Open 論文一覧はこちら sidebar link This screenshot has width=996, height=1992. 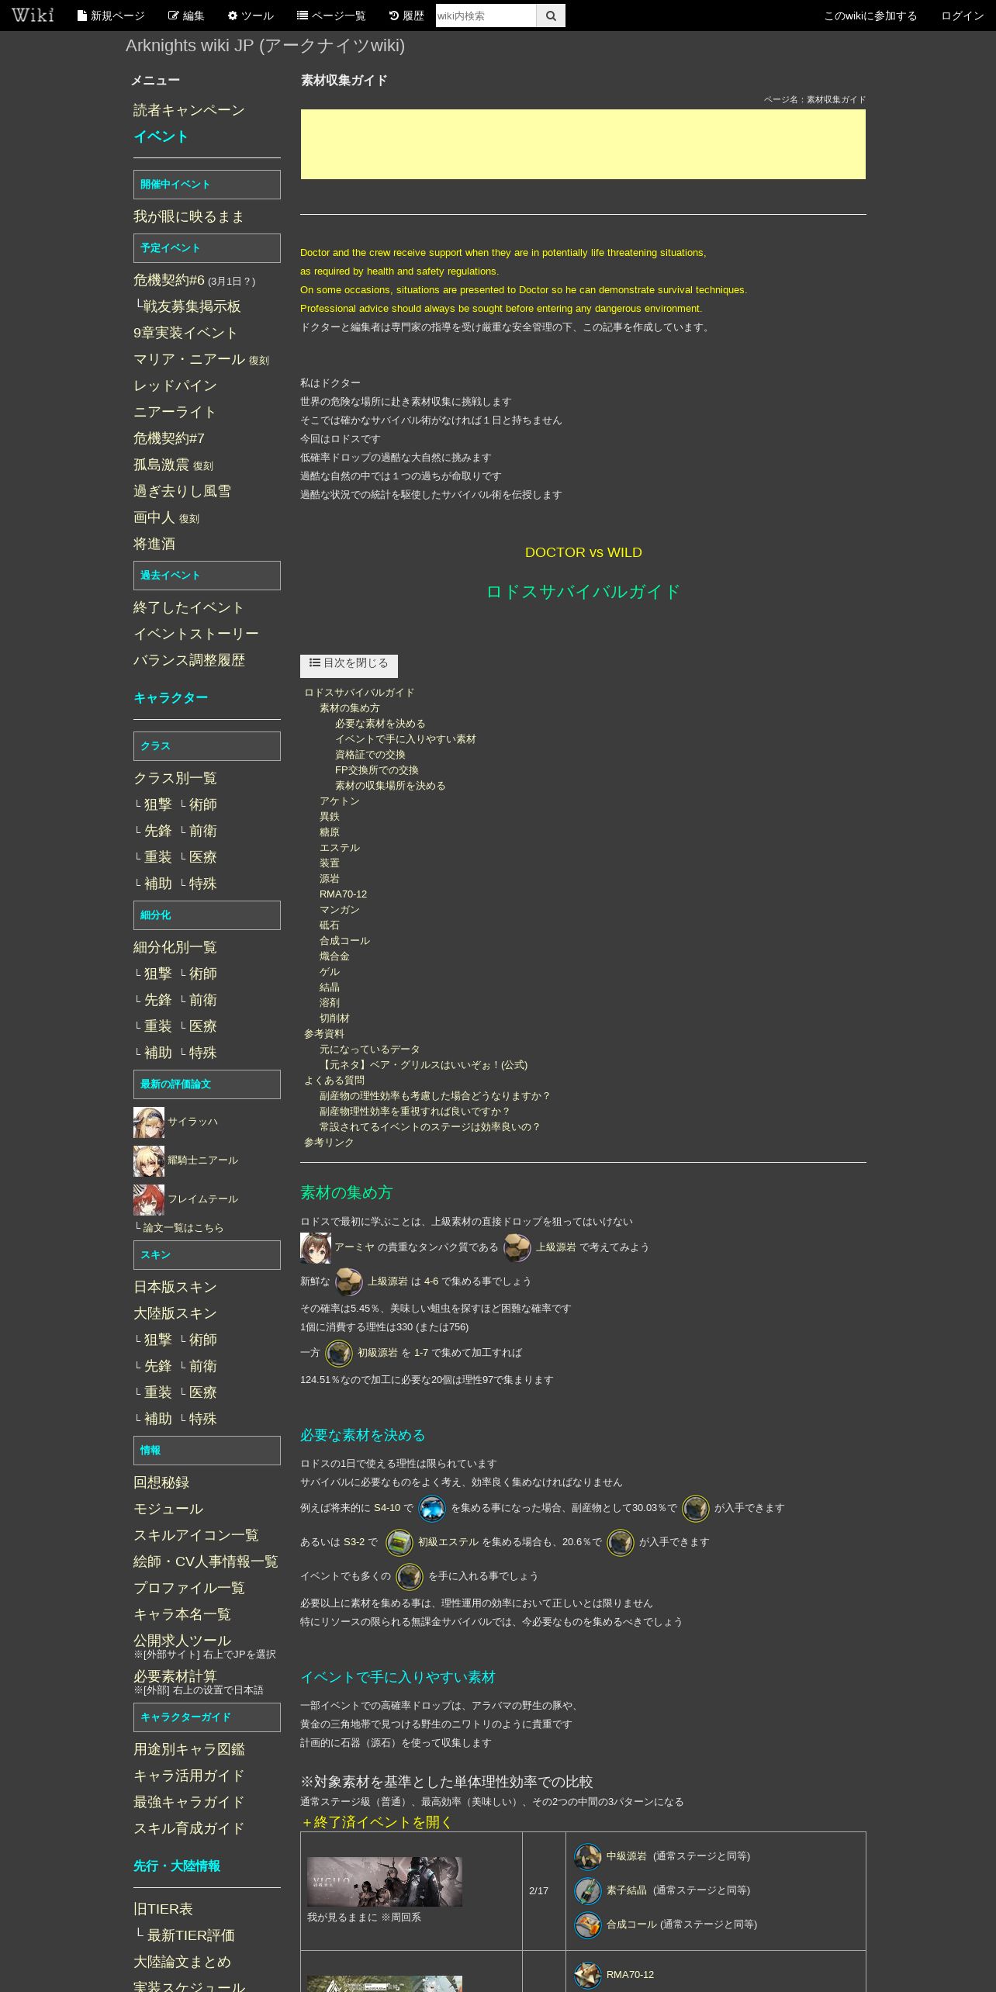coord(183,1228)
